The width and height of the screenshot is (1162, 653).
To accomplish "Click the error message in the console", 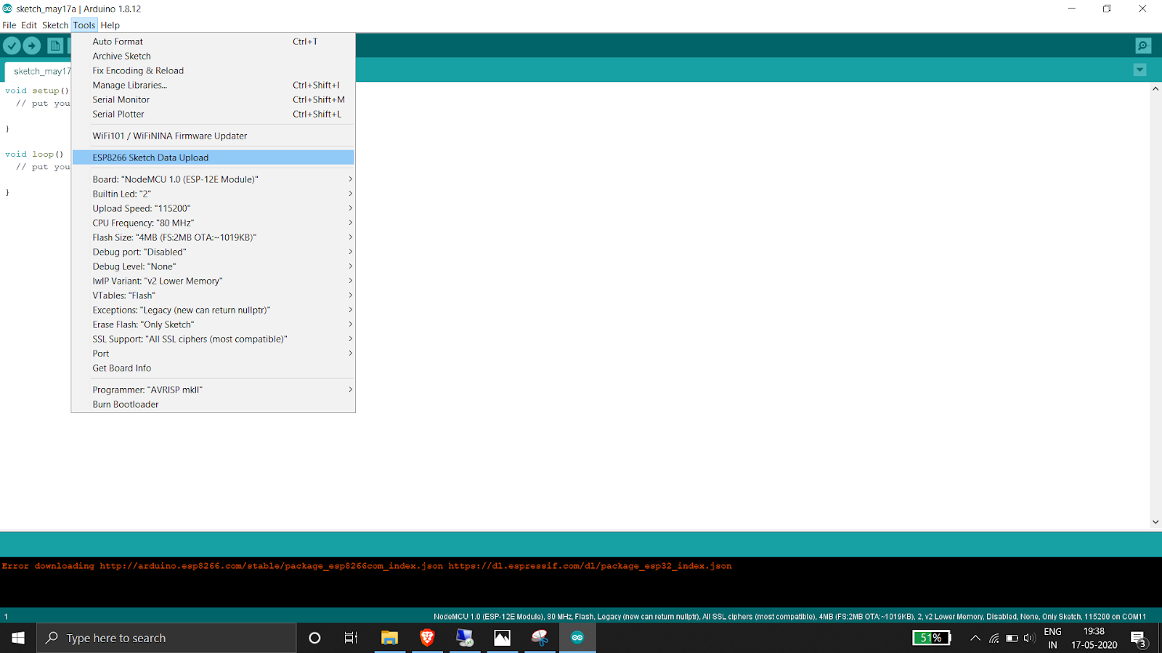I will 367,566.
